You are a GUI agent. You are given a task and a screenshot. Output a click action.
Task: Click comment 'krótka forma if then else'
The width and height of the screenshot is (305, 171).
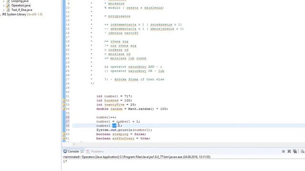tap(139, 79)
